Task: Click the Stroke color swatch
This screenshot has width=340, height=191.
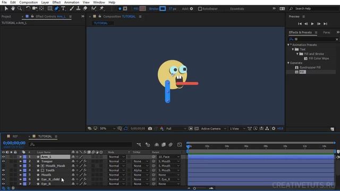Action: pos(163,8)
